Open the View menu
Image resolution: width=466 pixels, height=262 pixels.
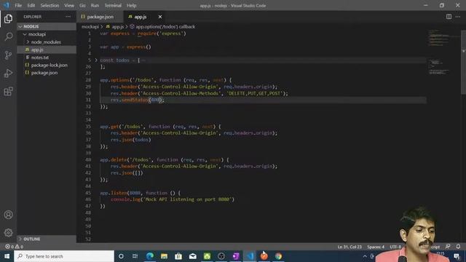point(69,5)
